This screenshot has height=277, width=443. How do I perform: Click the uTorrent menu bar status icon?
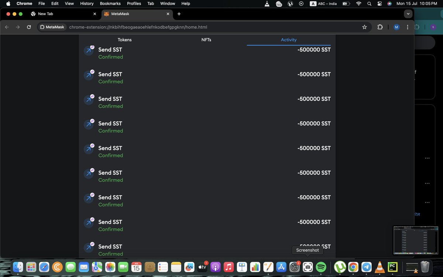tap(290, 3)
